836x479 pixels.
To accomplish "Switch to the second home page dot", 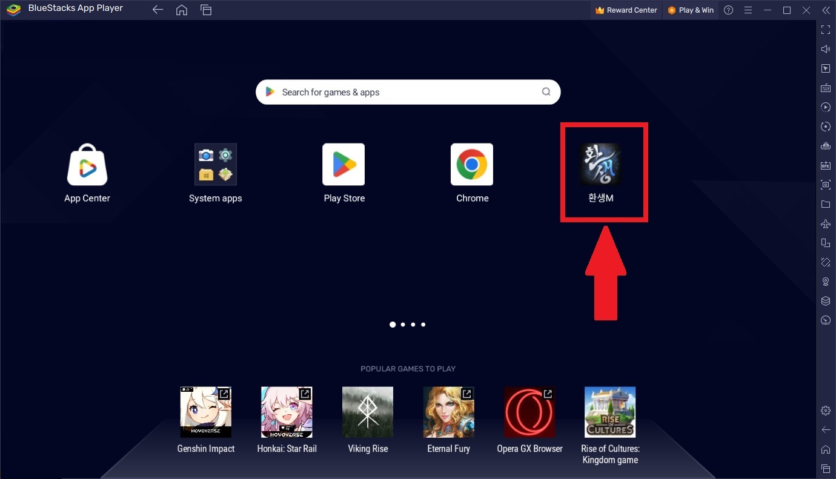I will [403, 325].
